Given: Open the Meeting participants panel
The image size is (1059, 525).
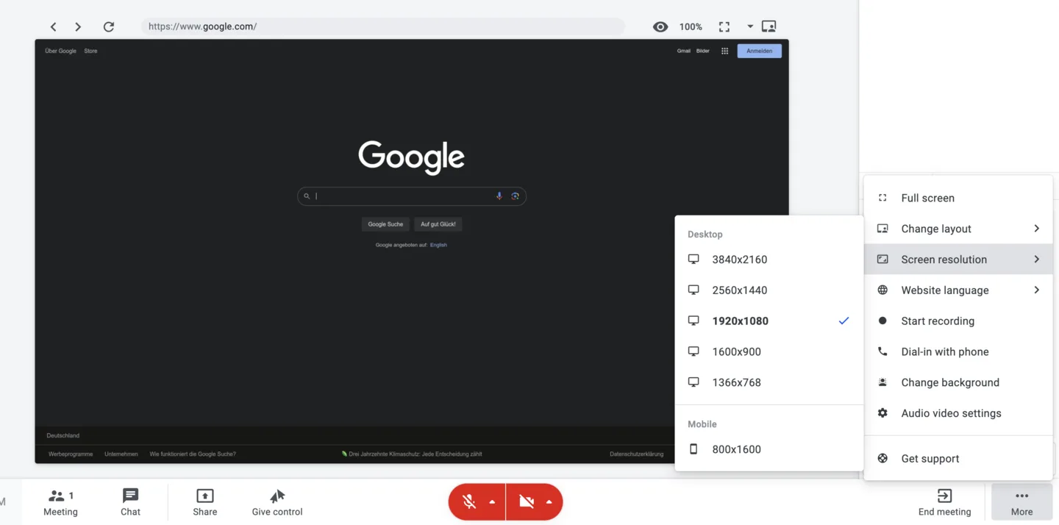Looking at the screenshot, I should tap(60, 503).
